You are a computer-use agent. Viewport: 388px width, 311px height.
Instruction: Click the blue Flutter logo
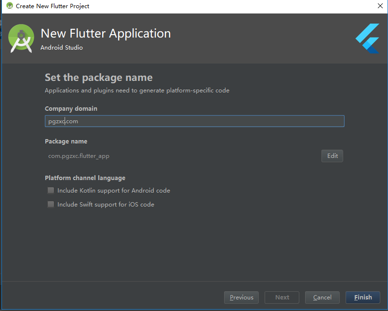coord(367,39)
